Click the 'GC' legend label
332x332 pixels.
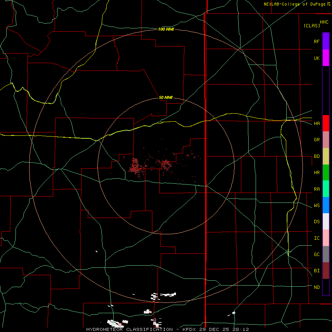tap(317, 255)
